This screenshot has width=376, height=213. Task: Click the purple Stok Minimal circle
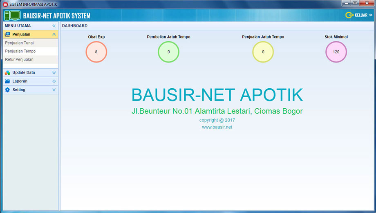(336, 52)
